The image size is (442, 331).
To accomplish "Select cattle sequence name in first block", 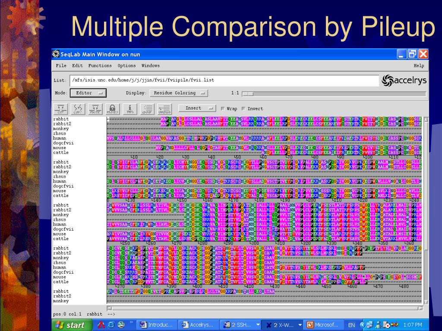I will click(x=61, y=153).
